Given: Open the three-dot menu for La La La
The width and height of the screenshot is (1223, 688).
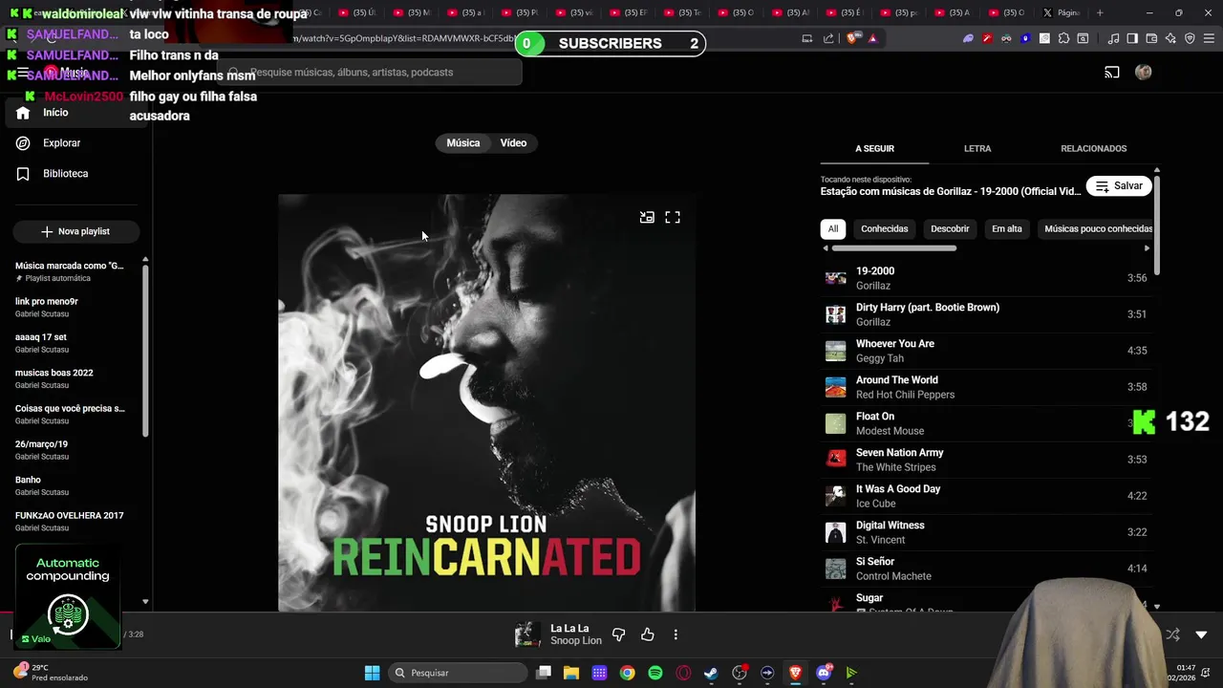Looking at the screenshot, I should click(676, 634).
